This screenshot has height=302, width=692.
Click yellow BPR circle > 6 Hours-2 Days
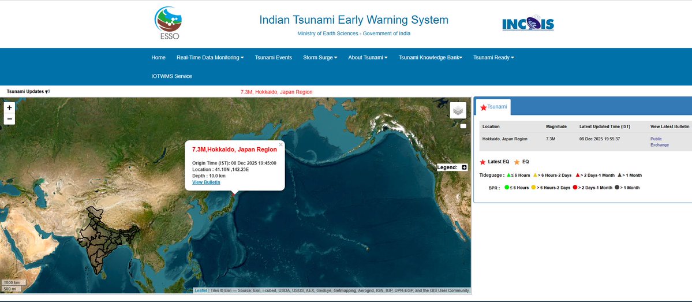533,187
